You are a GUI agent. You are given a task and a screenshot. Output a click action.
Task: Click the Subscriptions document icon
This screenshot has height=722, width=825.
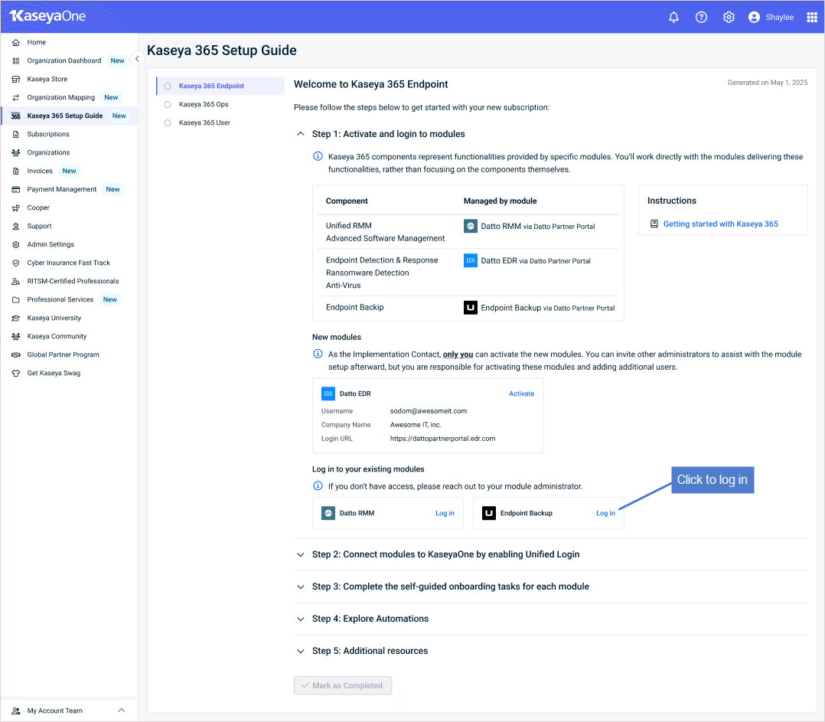point(16,135)
